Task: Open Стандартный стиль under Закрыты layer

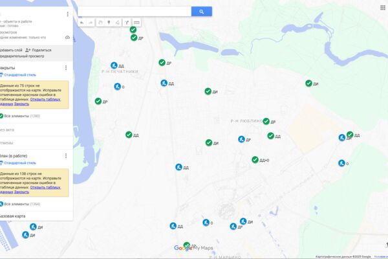Action: [20, 75]
